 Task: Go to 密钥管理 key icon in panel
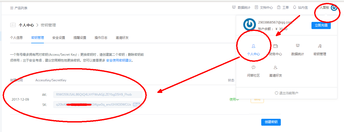(320, 46)
